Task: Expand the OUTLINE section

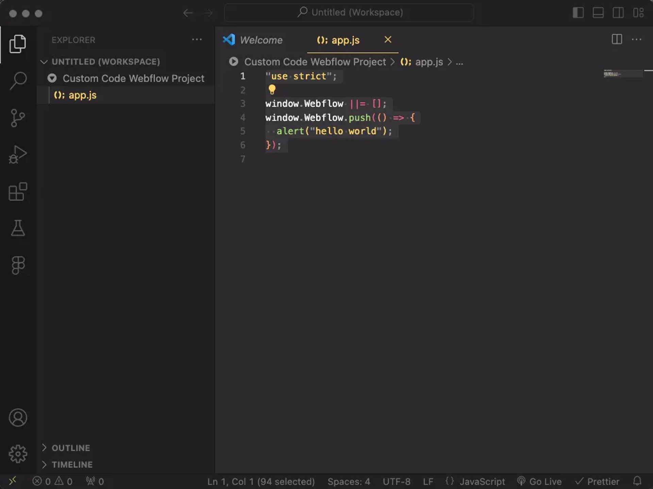Action: point(44,448)
